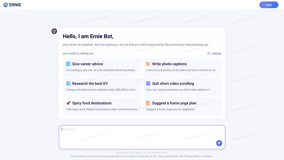Click the Give career advice chart icon
This screenshot has height=160, width=284.
point(68,64)
